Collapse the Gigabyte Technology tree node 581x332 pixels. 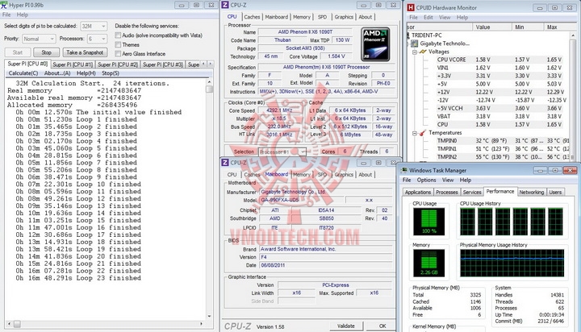pyautogui.click(x=409, y=44)
